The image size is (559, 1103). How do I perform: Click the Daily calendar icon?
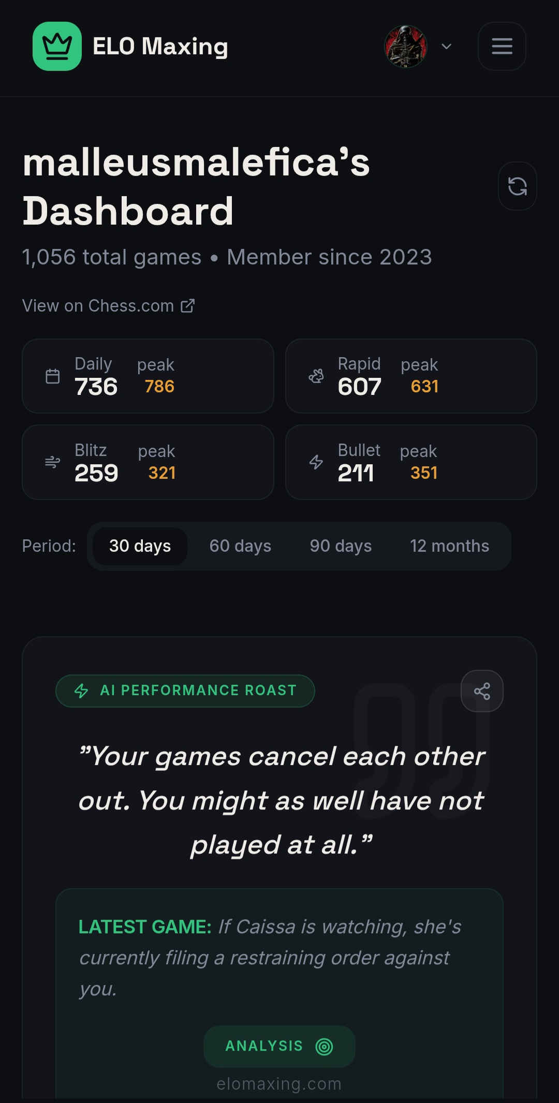[52, 376]
